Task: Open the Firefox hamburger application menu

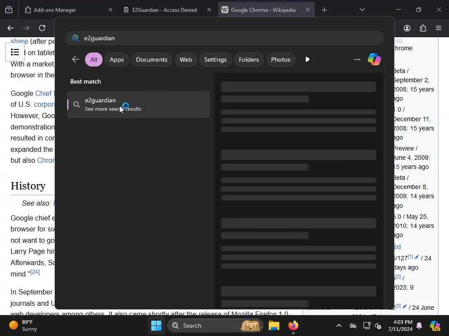Action: click(438, 28)
